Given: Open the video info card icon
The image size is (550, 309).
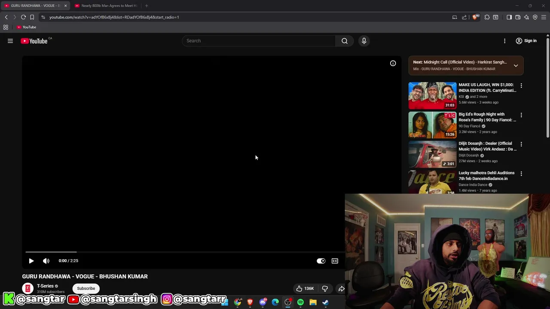Looking at the screenshot, I should pyautogui.click(x=393, y=63).
